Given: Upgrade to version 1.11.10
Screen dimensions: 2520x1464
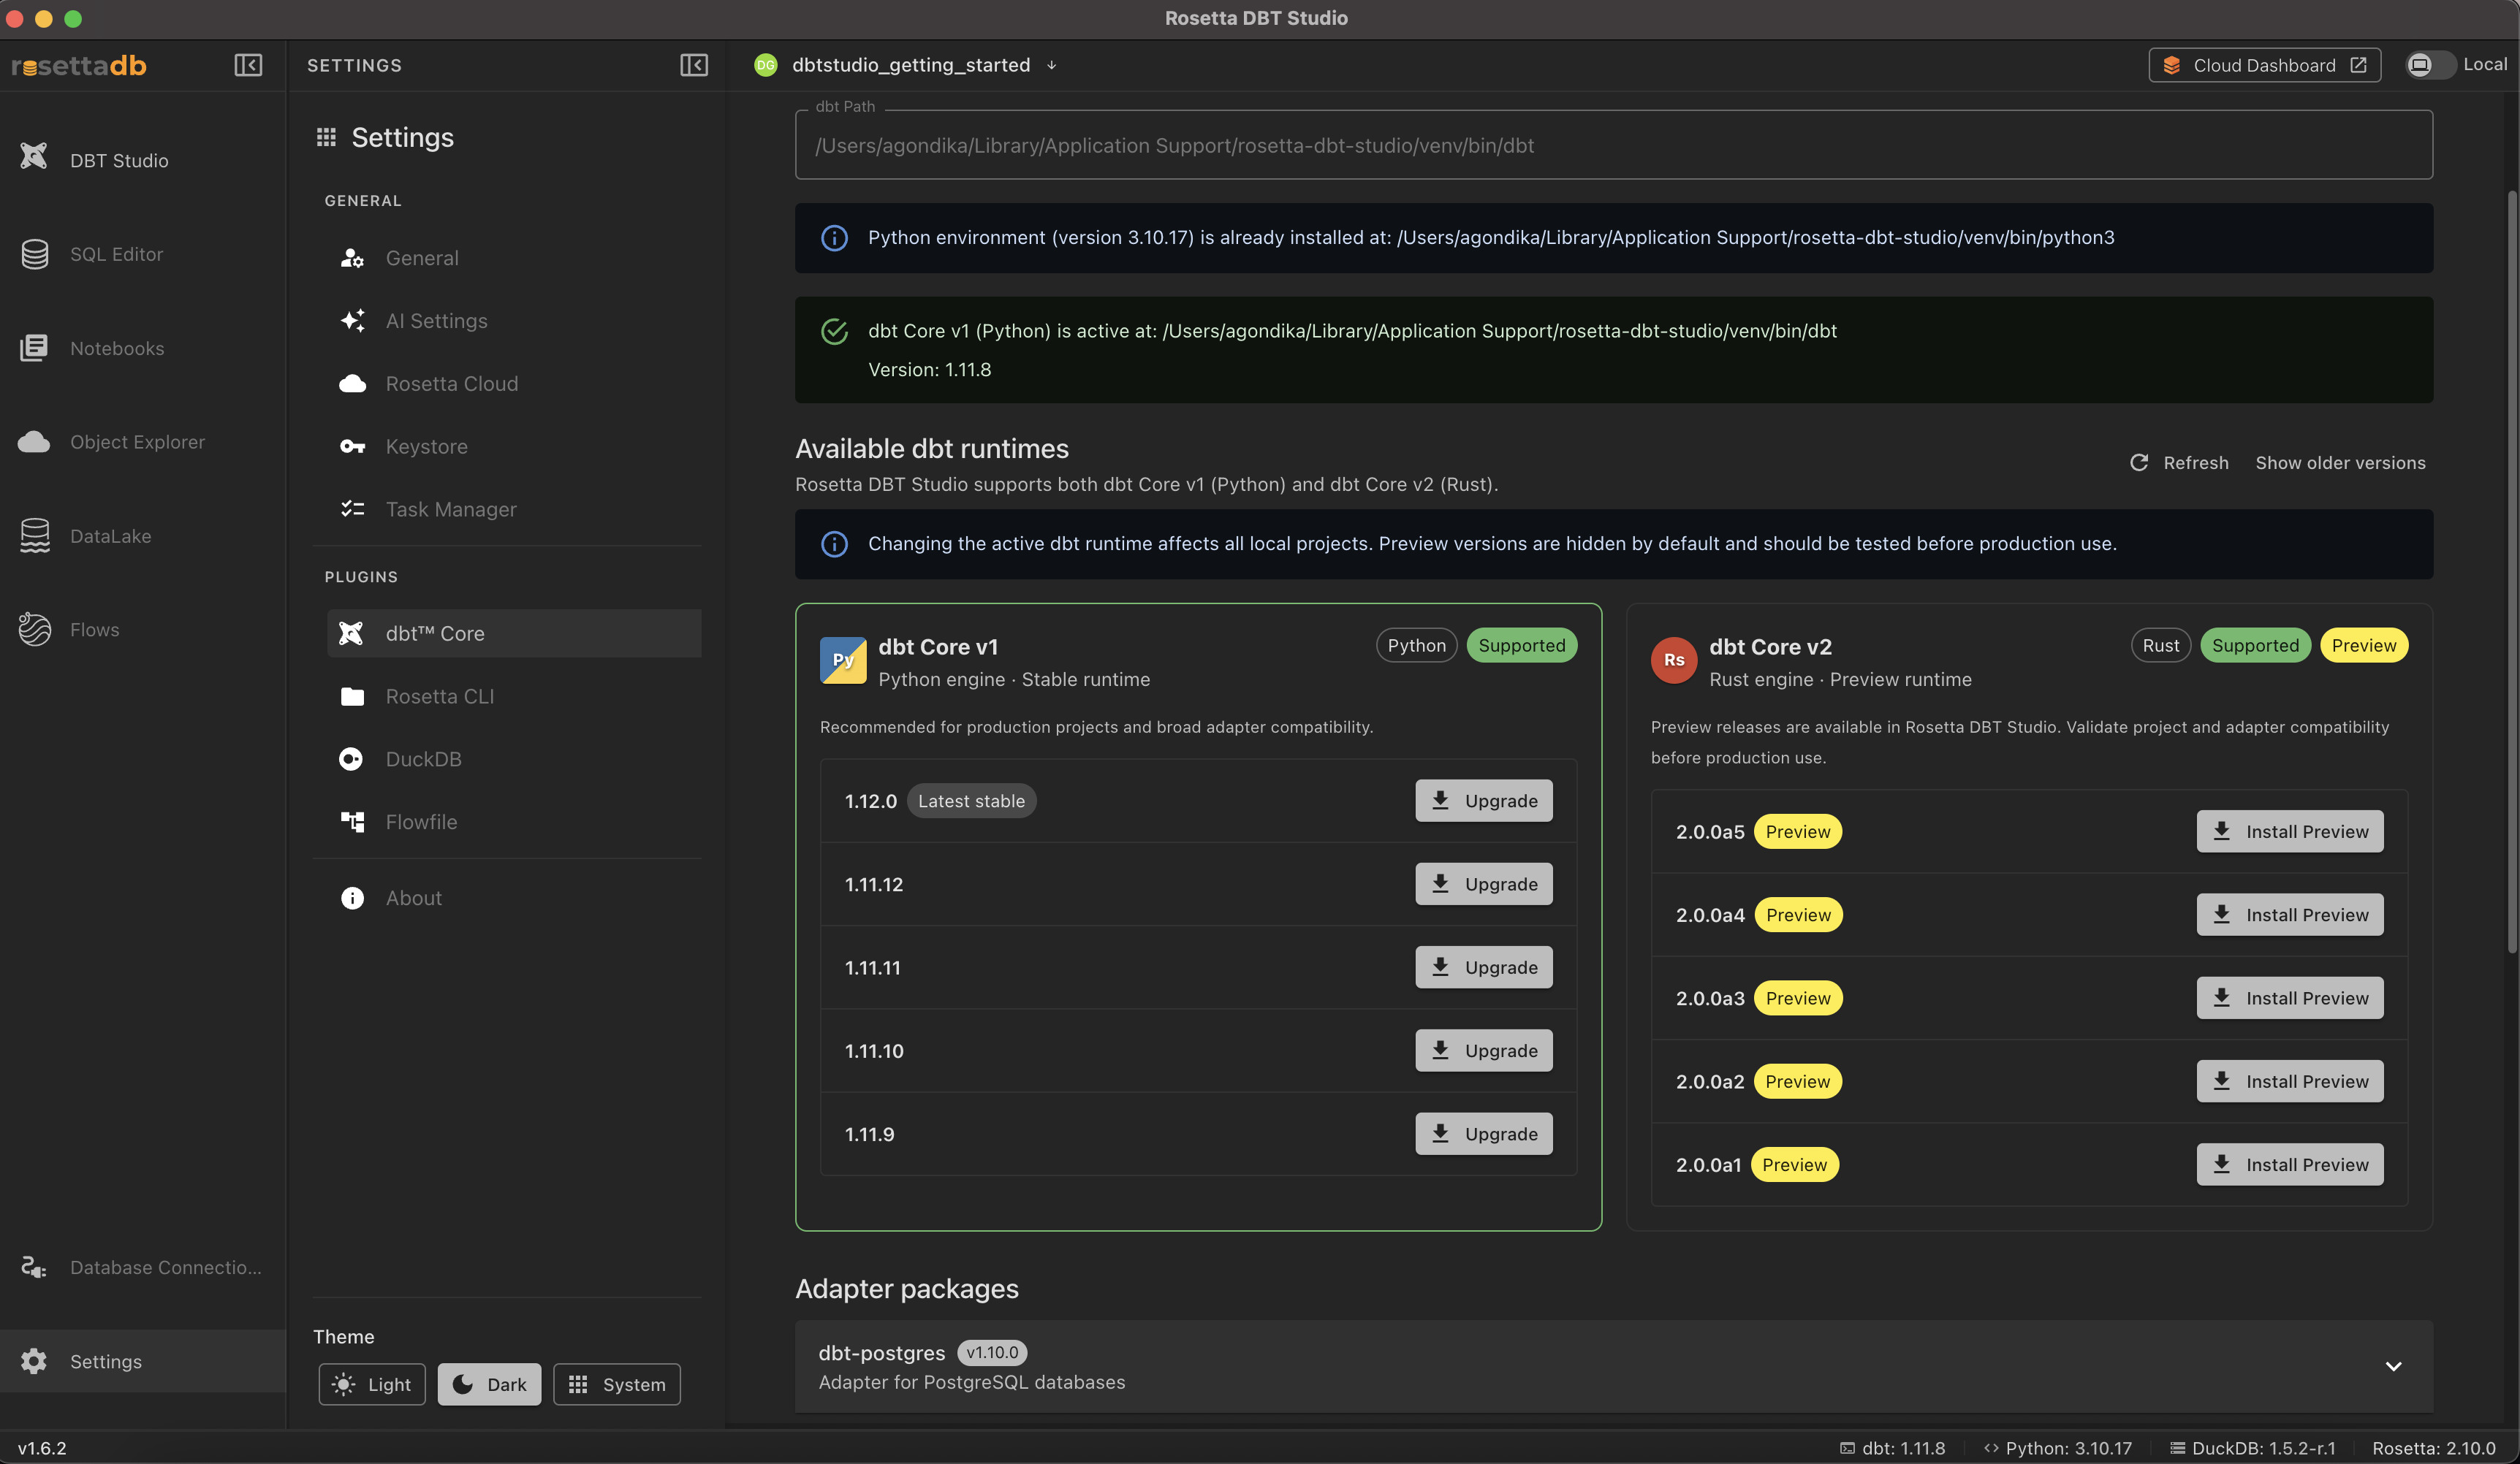Looking at the screenshot, I should [1484, 1051].
